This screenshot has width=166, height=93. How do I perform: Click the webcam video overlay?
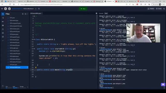(143, 33)
